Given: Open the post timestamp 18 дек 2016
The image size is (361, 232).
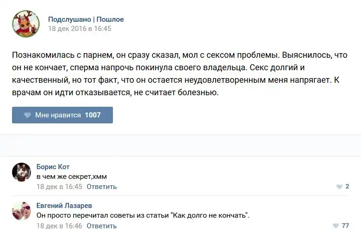Looking at the screenshot, I should point(80,29).
